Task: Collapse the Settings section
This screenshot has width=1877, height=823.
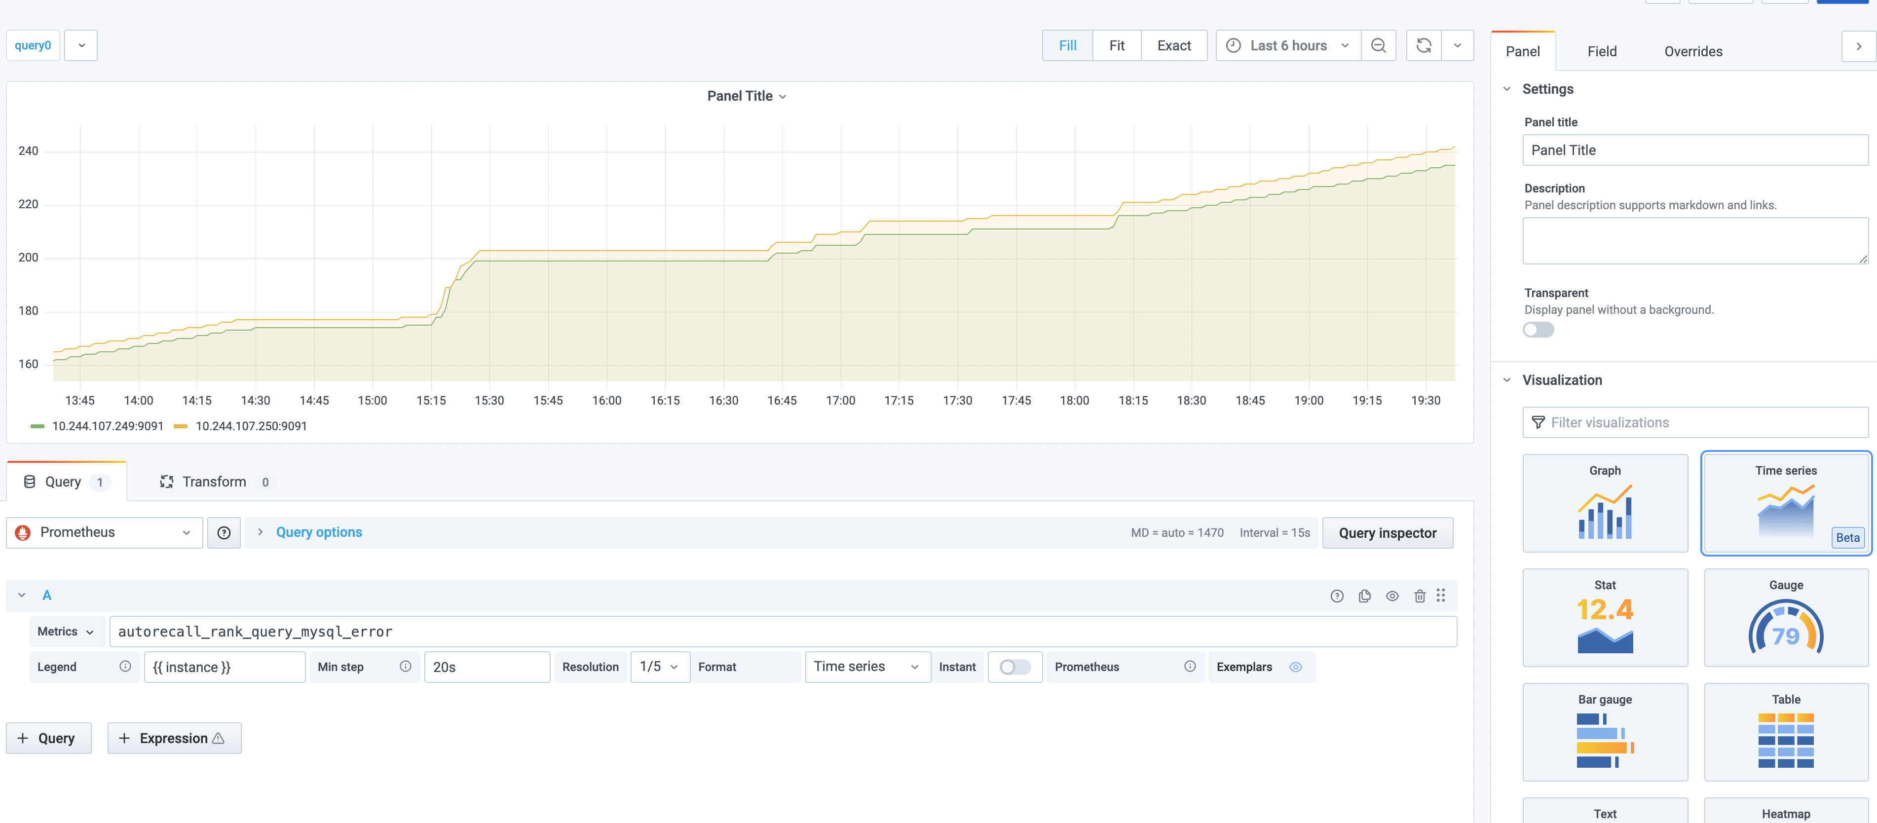Action: [1507, 89]
